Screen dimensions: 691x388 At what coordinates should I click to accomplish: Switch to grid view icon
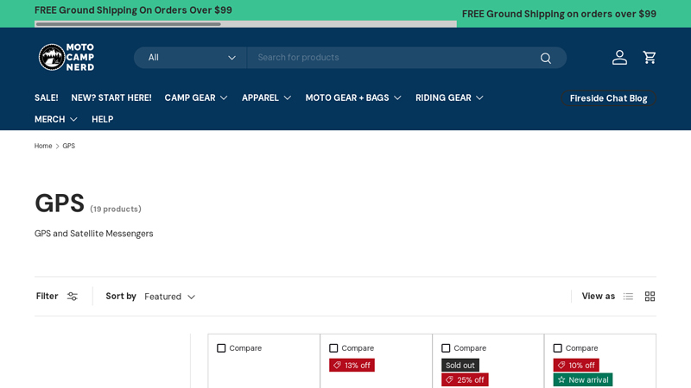click(x=650, y=297)
